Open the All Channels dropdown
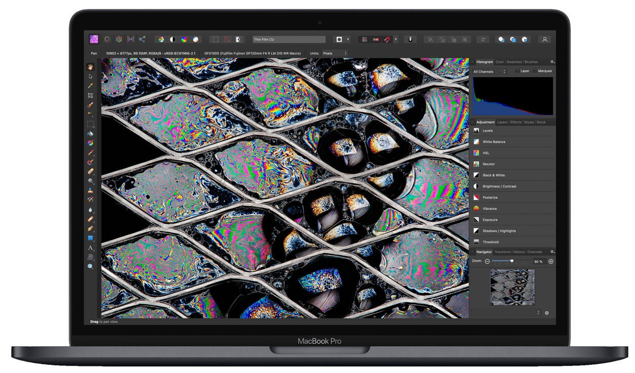 [x=489, y=72]
